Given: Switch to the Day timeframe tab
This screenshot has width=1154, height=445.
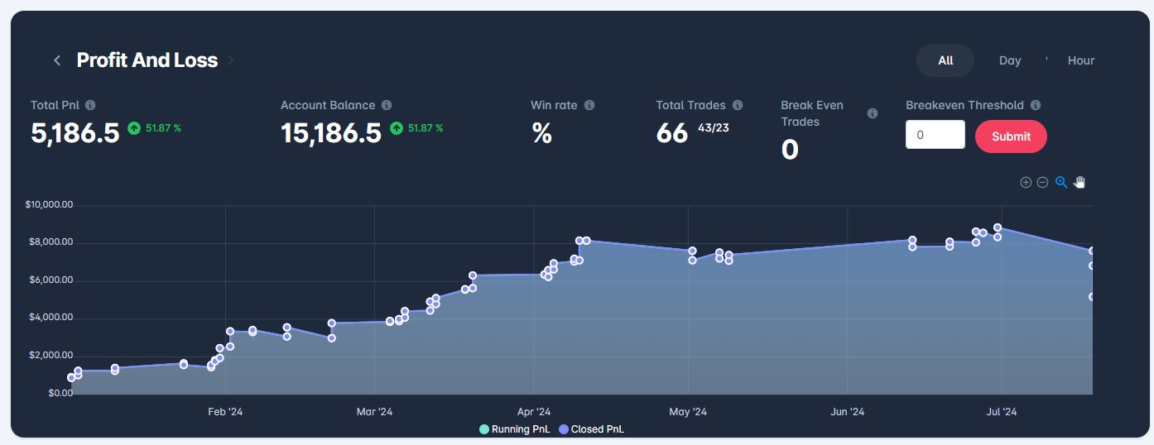Looking at the screenshot, I should click(1010, 60).
